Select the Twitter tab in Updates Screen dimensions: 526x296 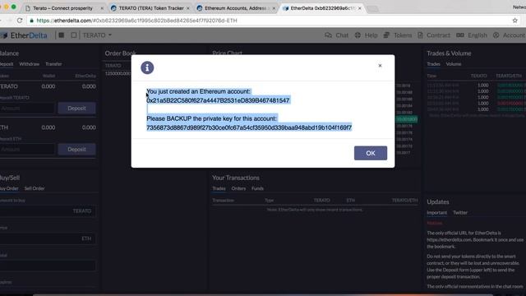point(460,212)
